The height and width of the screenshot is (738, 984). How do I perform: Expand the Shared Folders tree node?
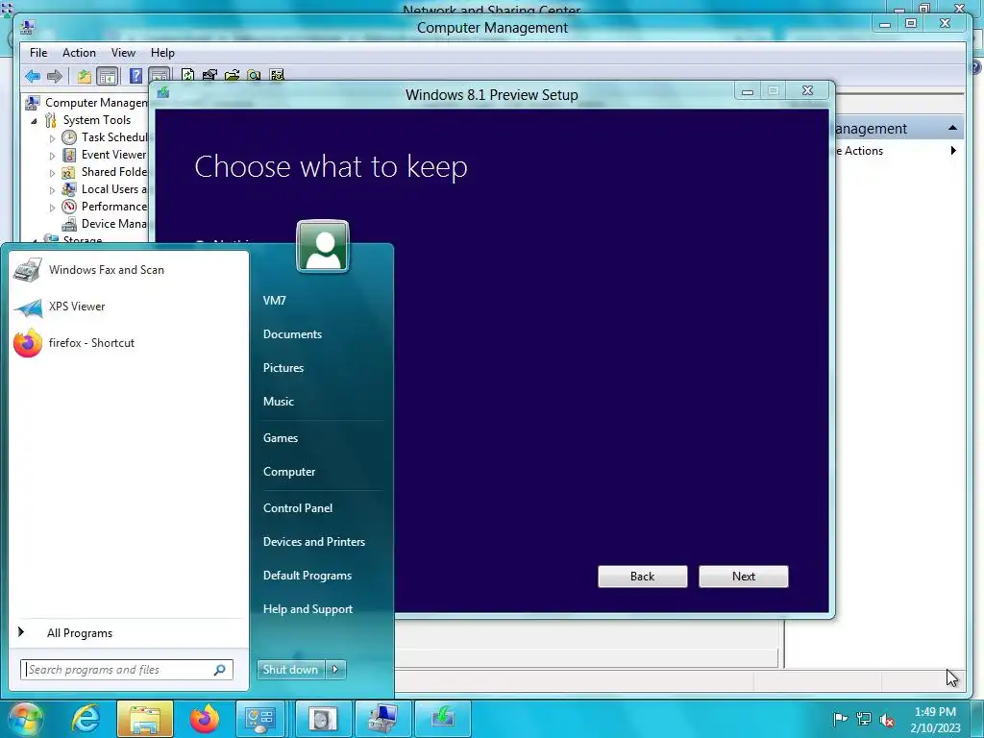(x=53, y=173)
